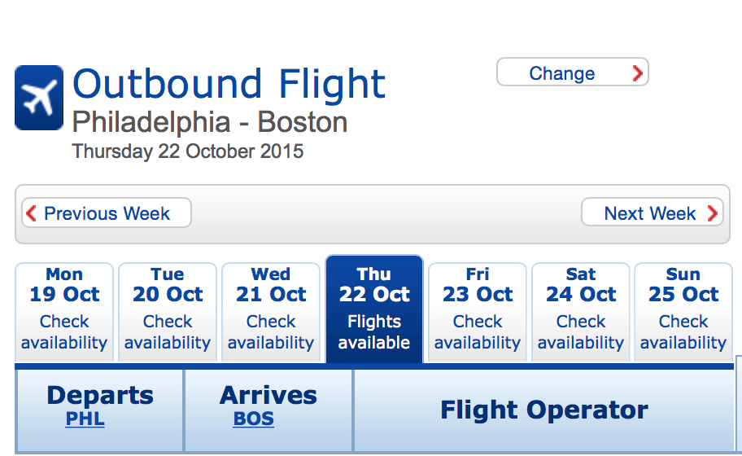
Task: Select the Fri 23 Oct tab
Action: [x=478, y=313]
